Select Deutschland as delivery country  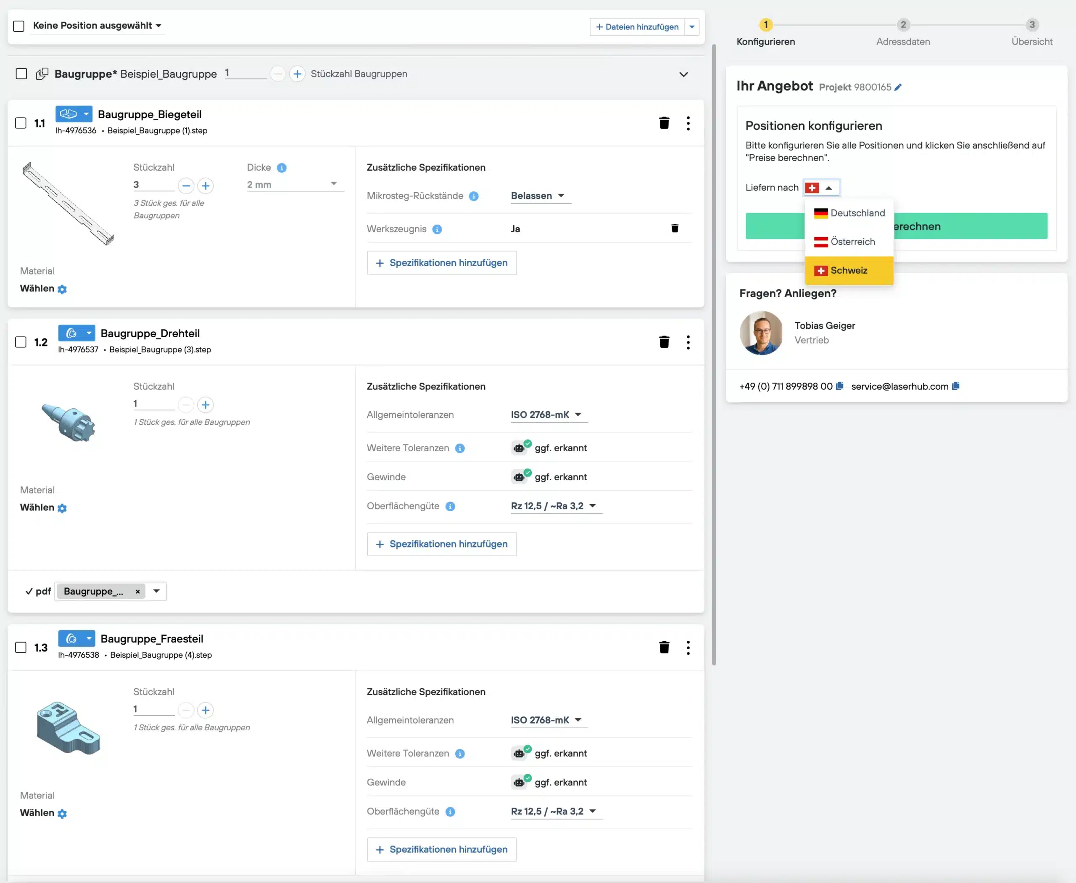849,213
